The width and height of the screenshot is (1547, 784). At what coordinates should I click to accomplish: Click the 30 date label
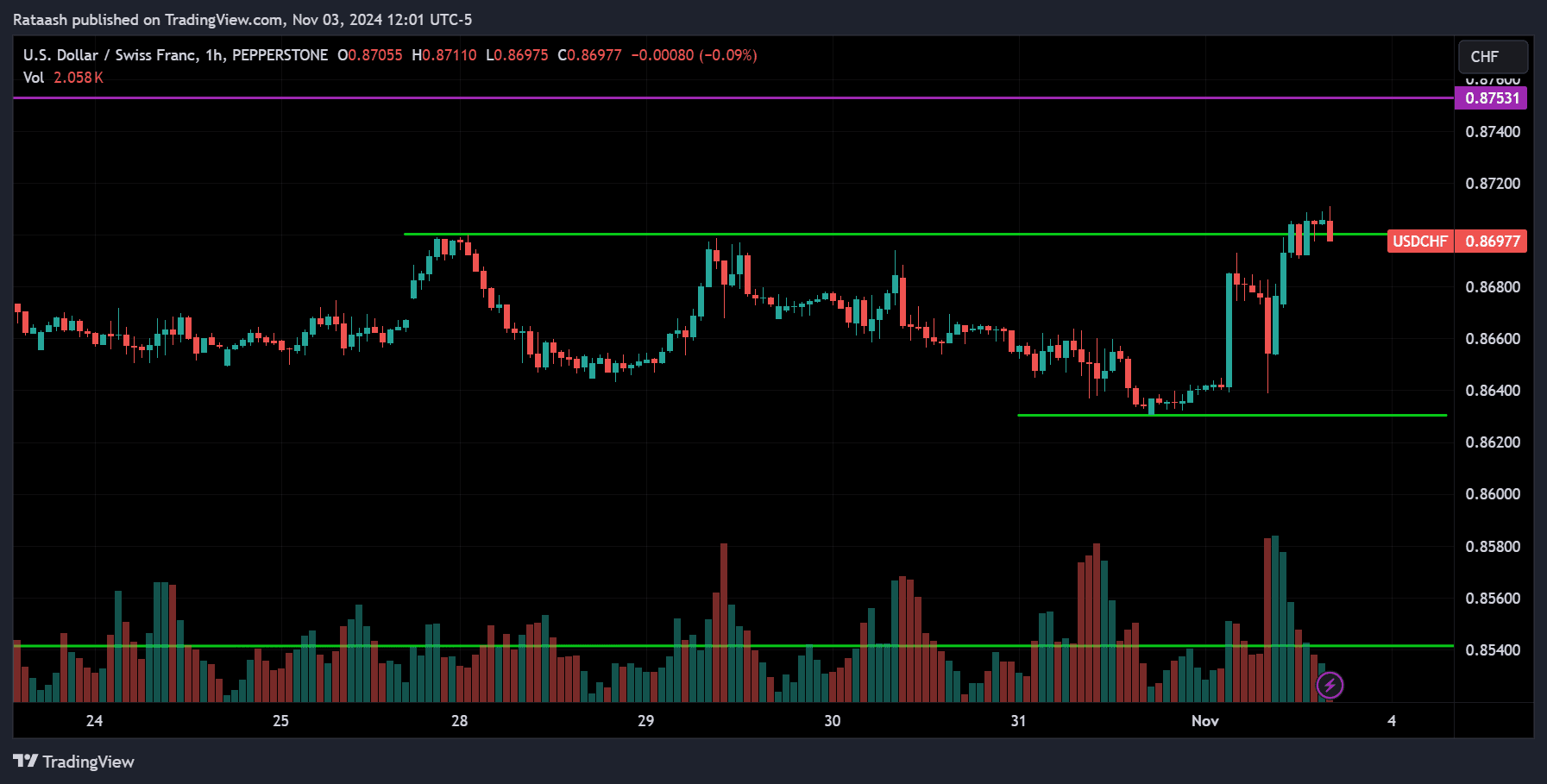832,721
